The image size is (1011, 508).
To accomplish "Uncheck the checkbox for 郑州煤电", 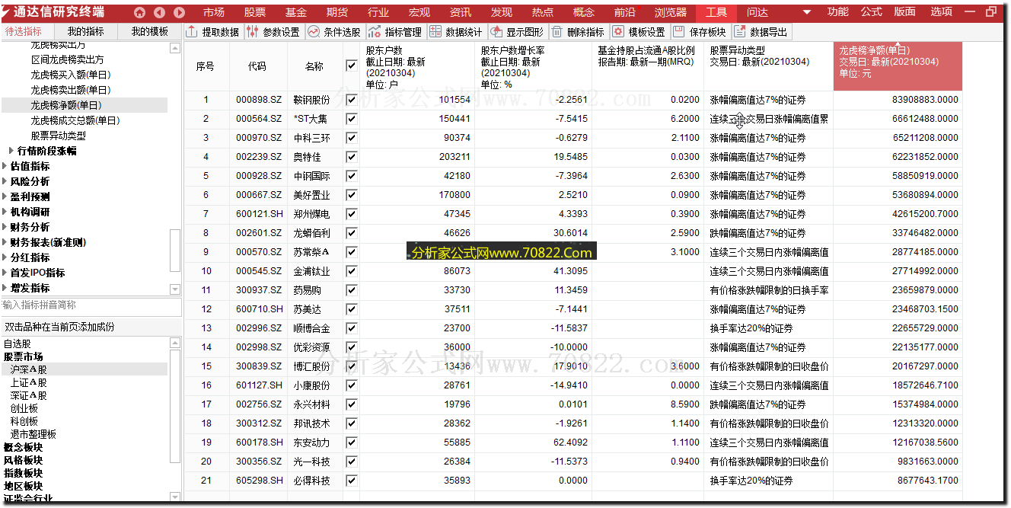I will (x=351, y=214).
